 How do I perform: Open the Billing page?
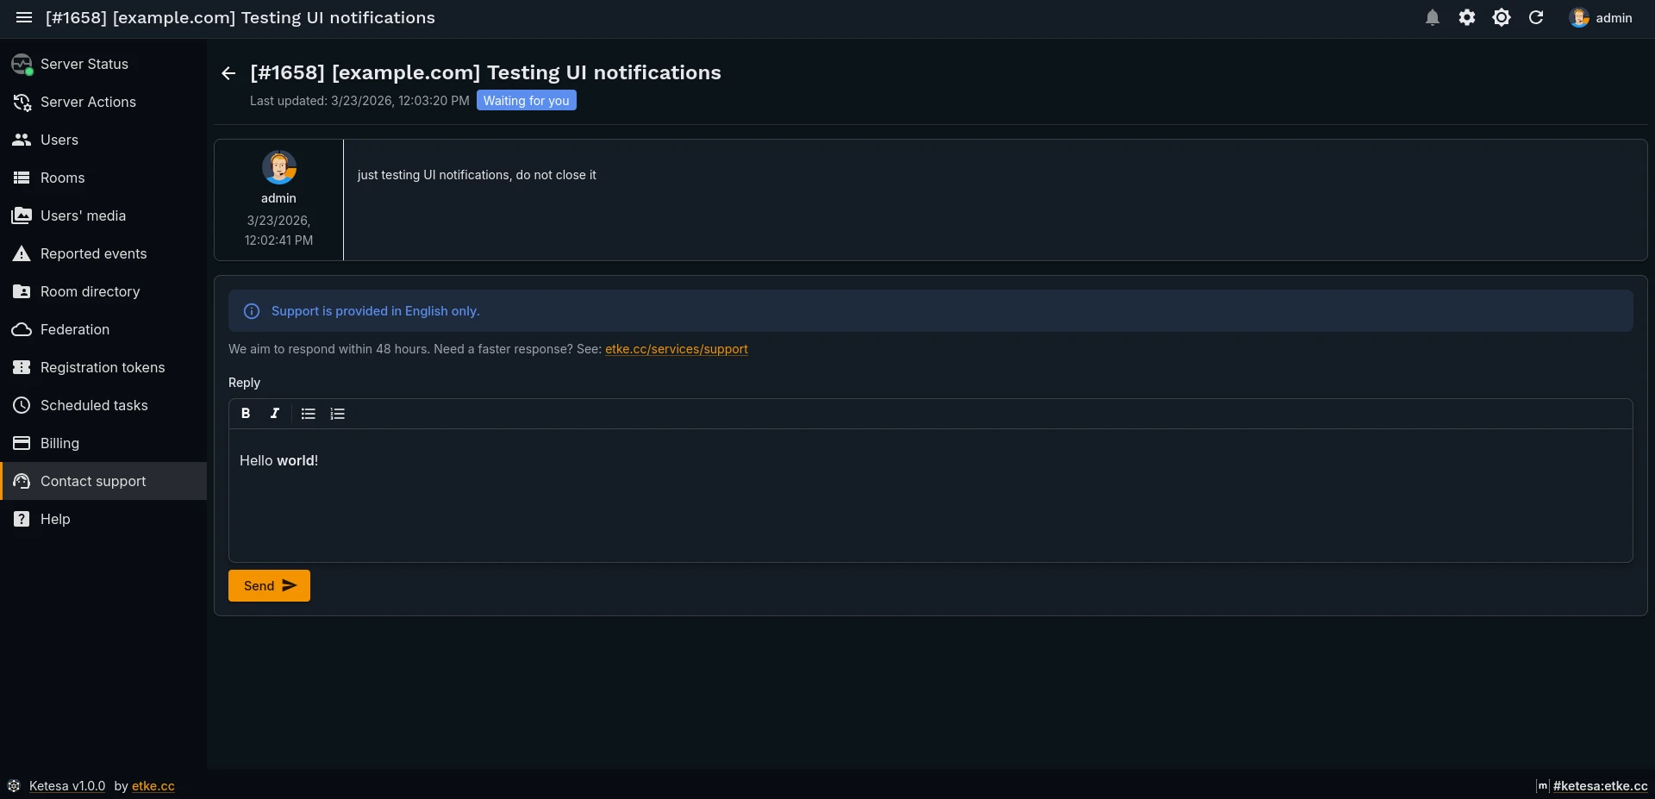[103, 443]
